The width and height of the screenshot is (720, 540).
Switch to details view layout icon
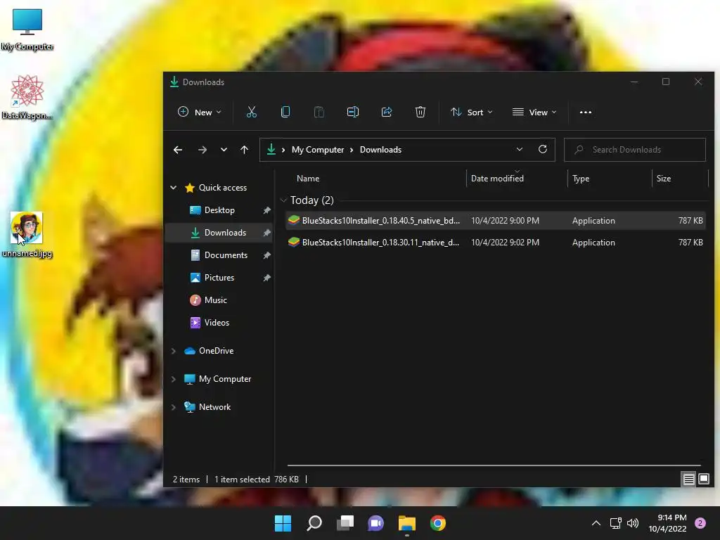[x=688, y=480]
